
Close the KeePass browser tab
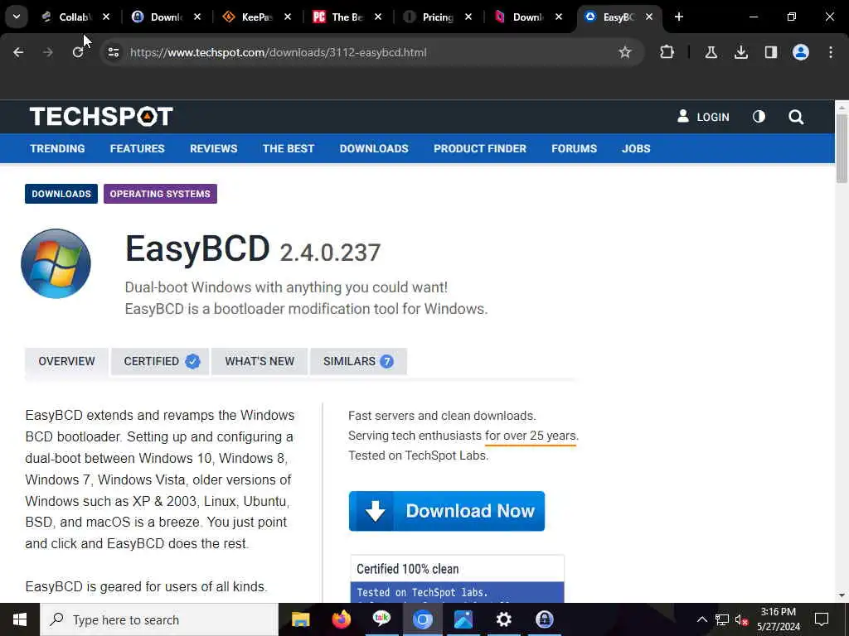(x=288, y=17)
